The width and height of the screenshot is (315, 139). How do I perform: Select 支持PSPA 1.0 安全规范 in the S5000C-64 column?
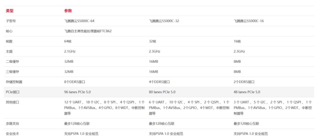click(81, 134)
